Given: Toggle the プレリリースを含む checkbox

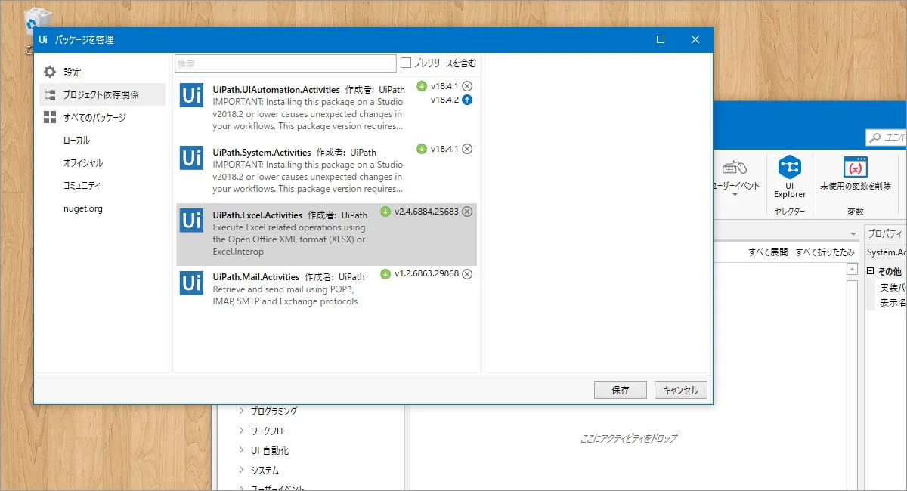Looking at the screenshot, I should (x=406, y=63).
